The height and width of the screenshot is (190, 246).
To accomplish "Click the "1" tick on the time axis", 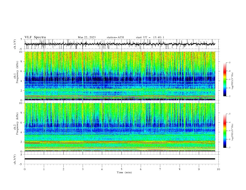I will click(x=44, y=169).
